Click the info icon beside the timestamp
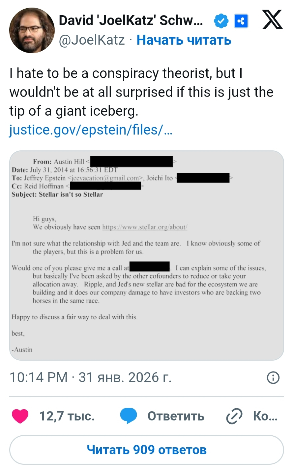The width and height of the screenshot is (293, 474). pos(273,377)
